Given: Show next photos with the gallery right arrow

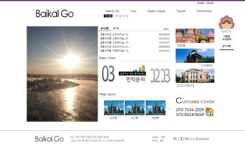Looking at the screenshot, I should point(170,109).
